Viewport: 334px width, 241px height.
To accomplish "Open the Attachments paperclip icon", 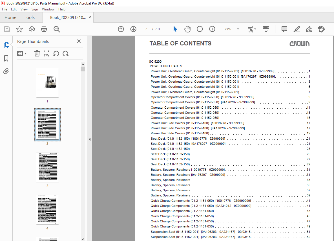I will (6, 71).
